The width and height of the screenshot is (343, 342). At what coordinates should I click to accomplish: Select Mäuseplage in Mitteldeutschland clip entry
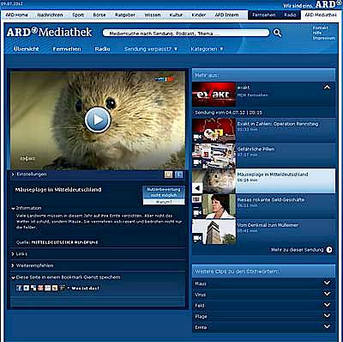[x=264, y=180]
